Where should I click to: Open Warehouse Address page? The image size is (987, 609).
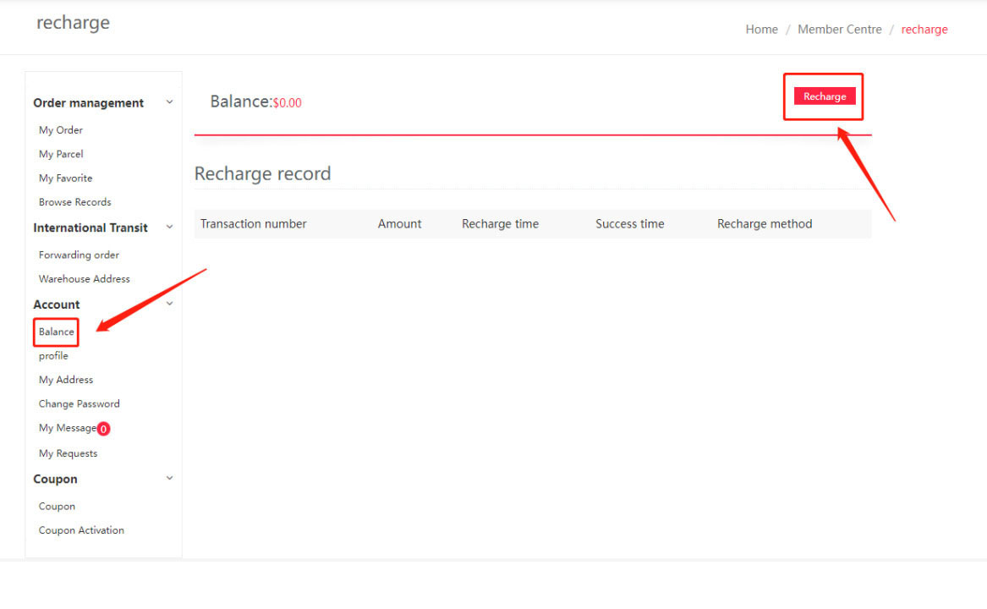85,279
